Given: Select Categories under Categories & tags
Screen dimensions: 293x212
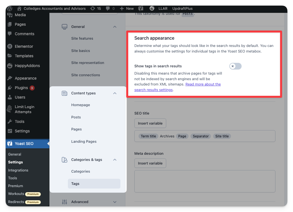Looking at the screenshot, I should point(80,171).
